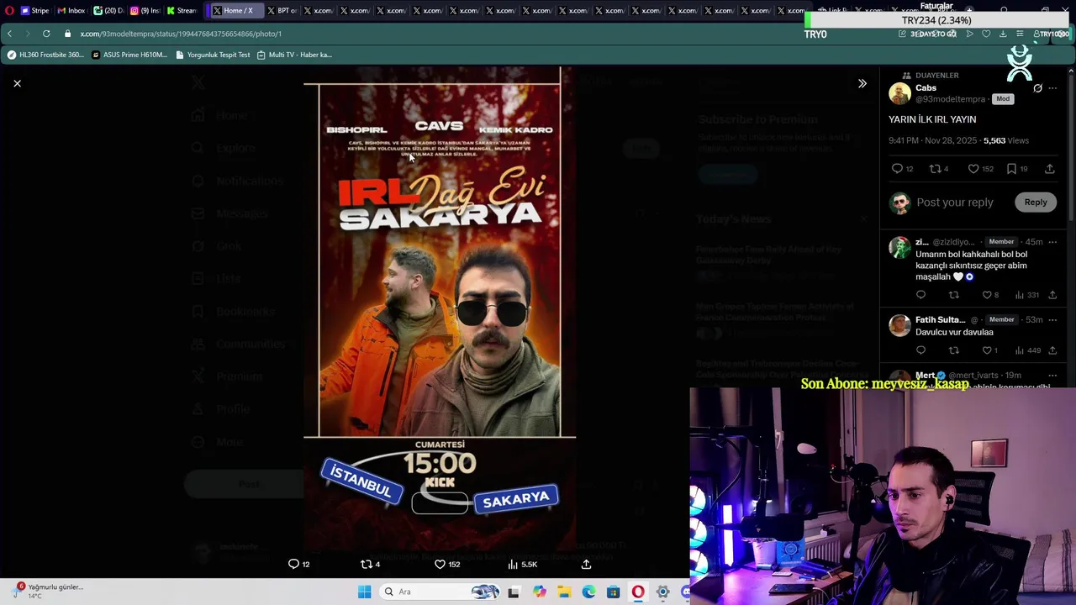The width and height of the screenshot is (1076, 605).
Task: Open the weather widget 'Yağmurlu günler'
Action: [46, 592]
